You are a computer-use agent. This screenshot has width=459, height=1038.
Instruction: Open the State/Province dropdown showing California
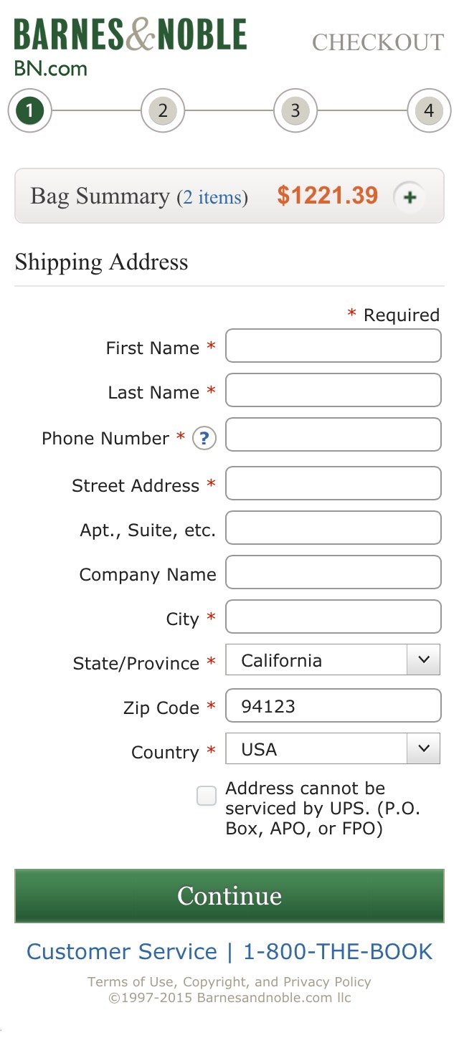(323, 660)
